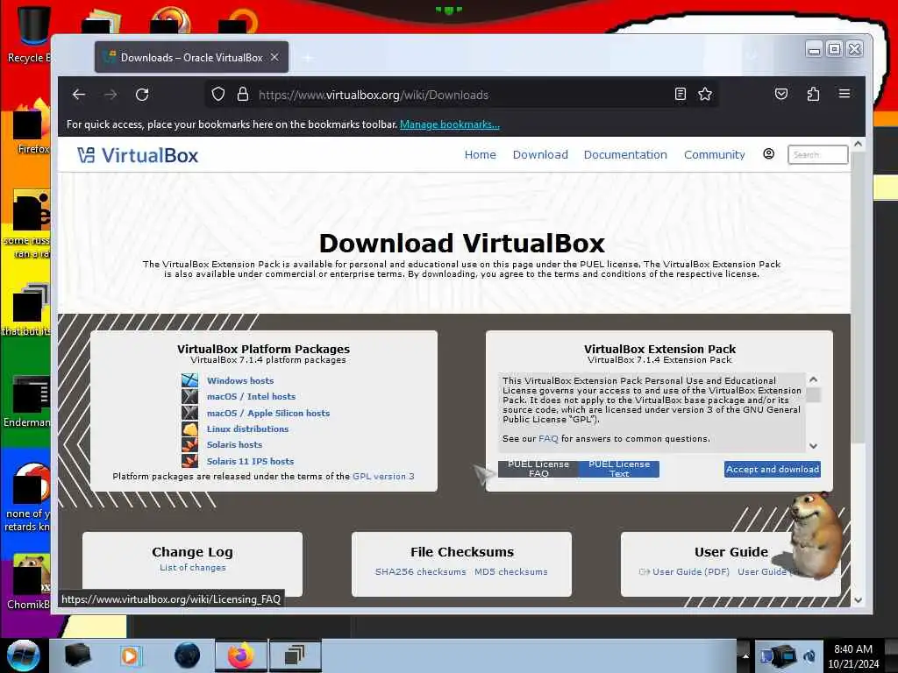Click the URL address bar

[461, 95]
